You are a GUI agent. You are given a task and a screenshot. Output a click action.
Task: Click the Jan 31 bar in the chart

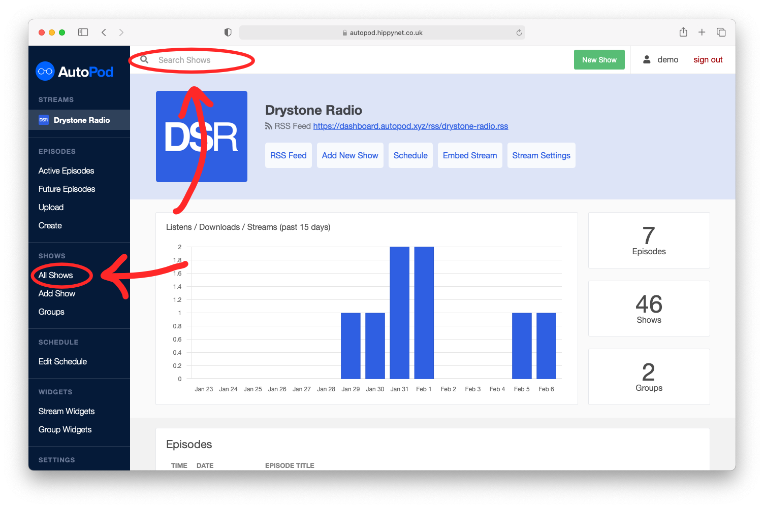tap(399, 313)
